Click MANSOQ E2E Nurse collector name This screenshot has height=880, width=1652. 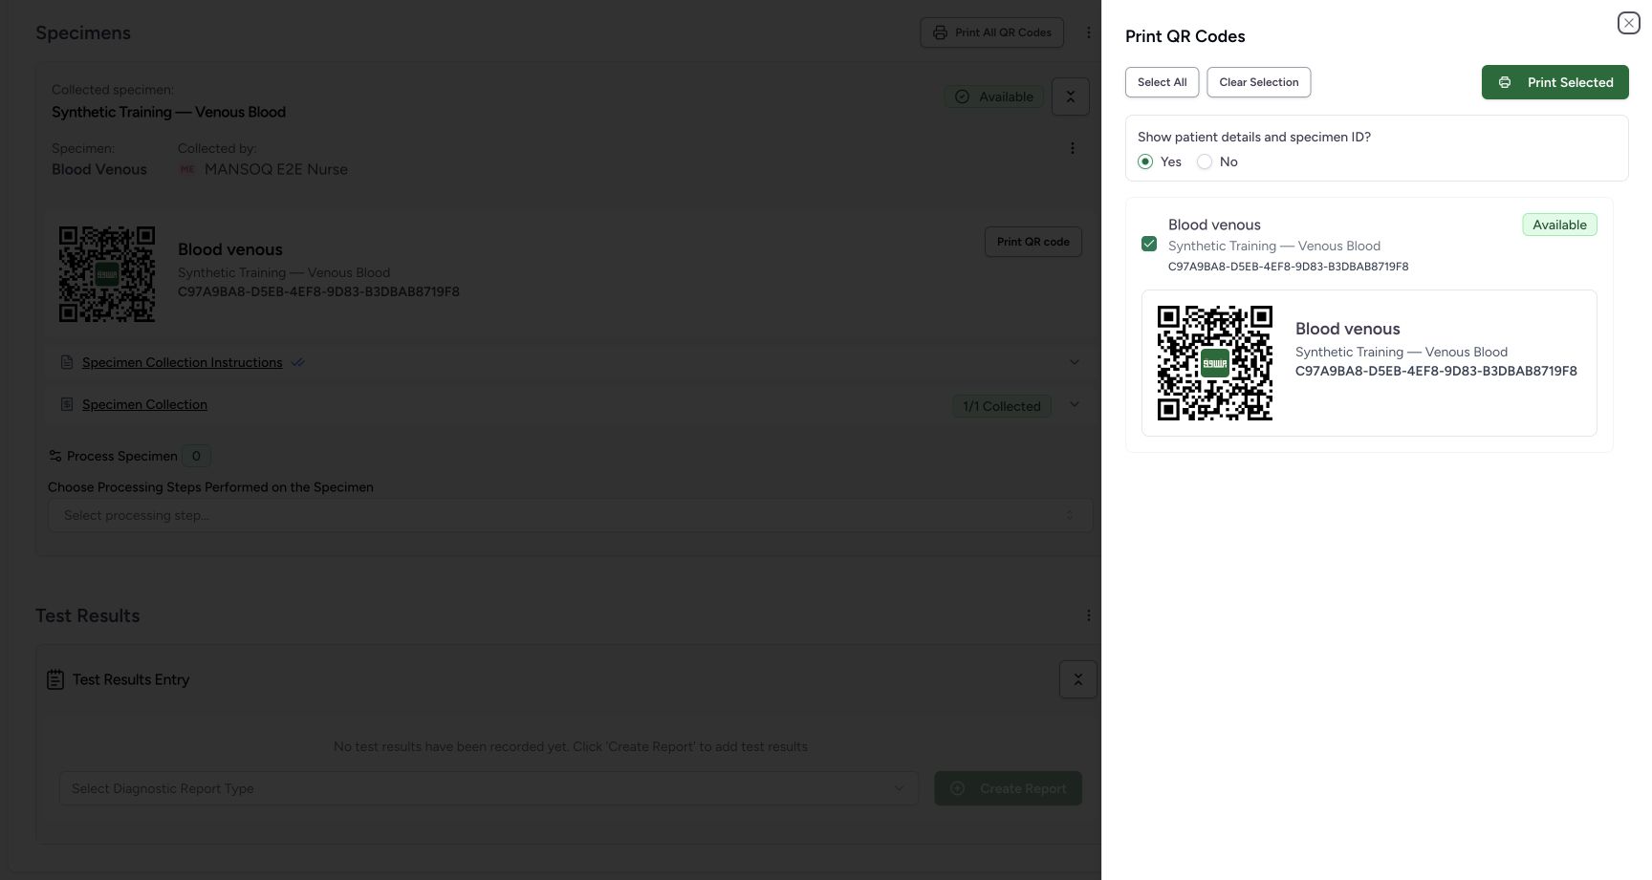coord(275,169)
